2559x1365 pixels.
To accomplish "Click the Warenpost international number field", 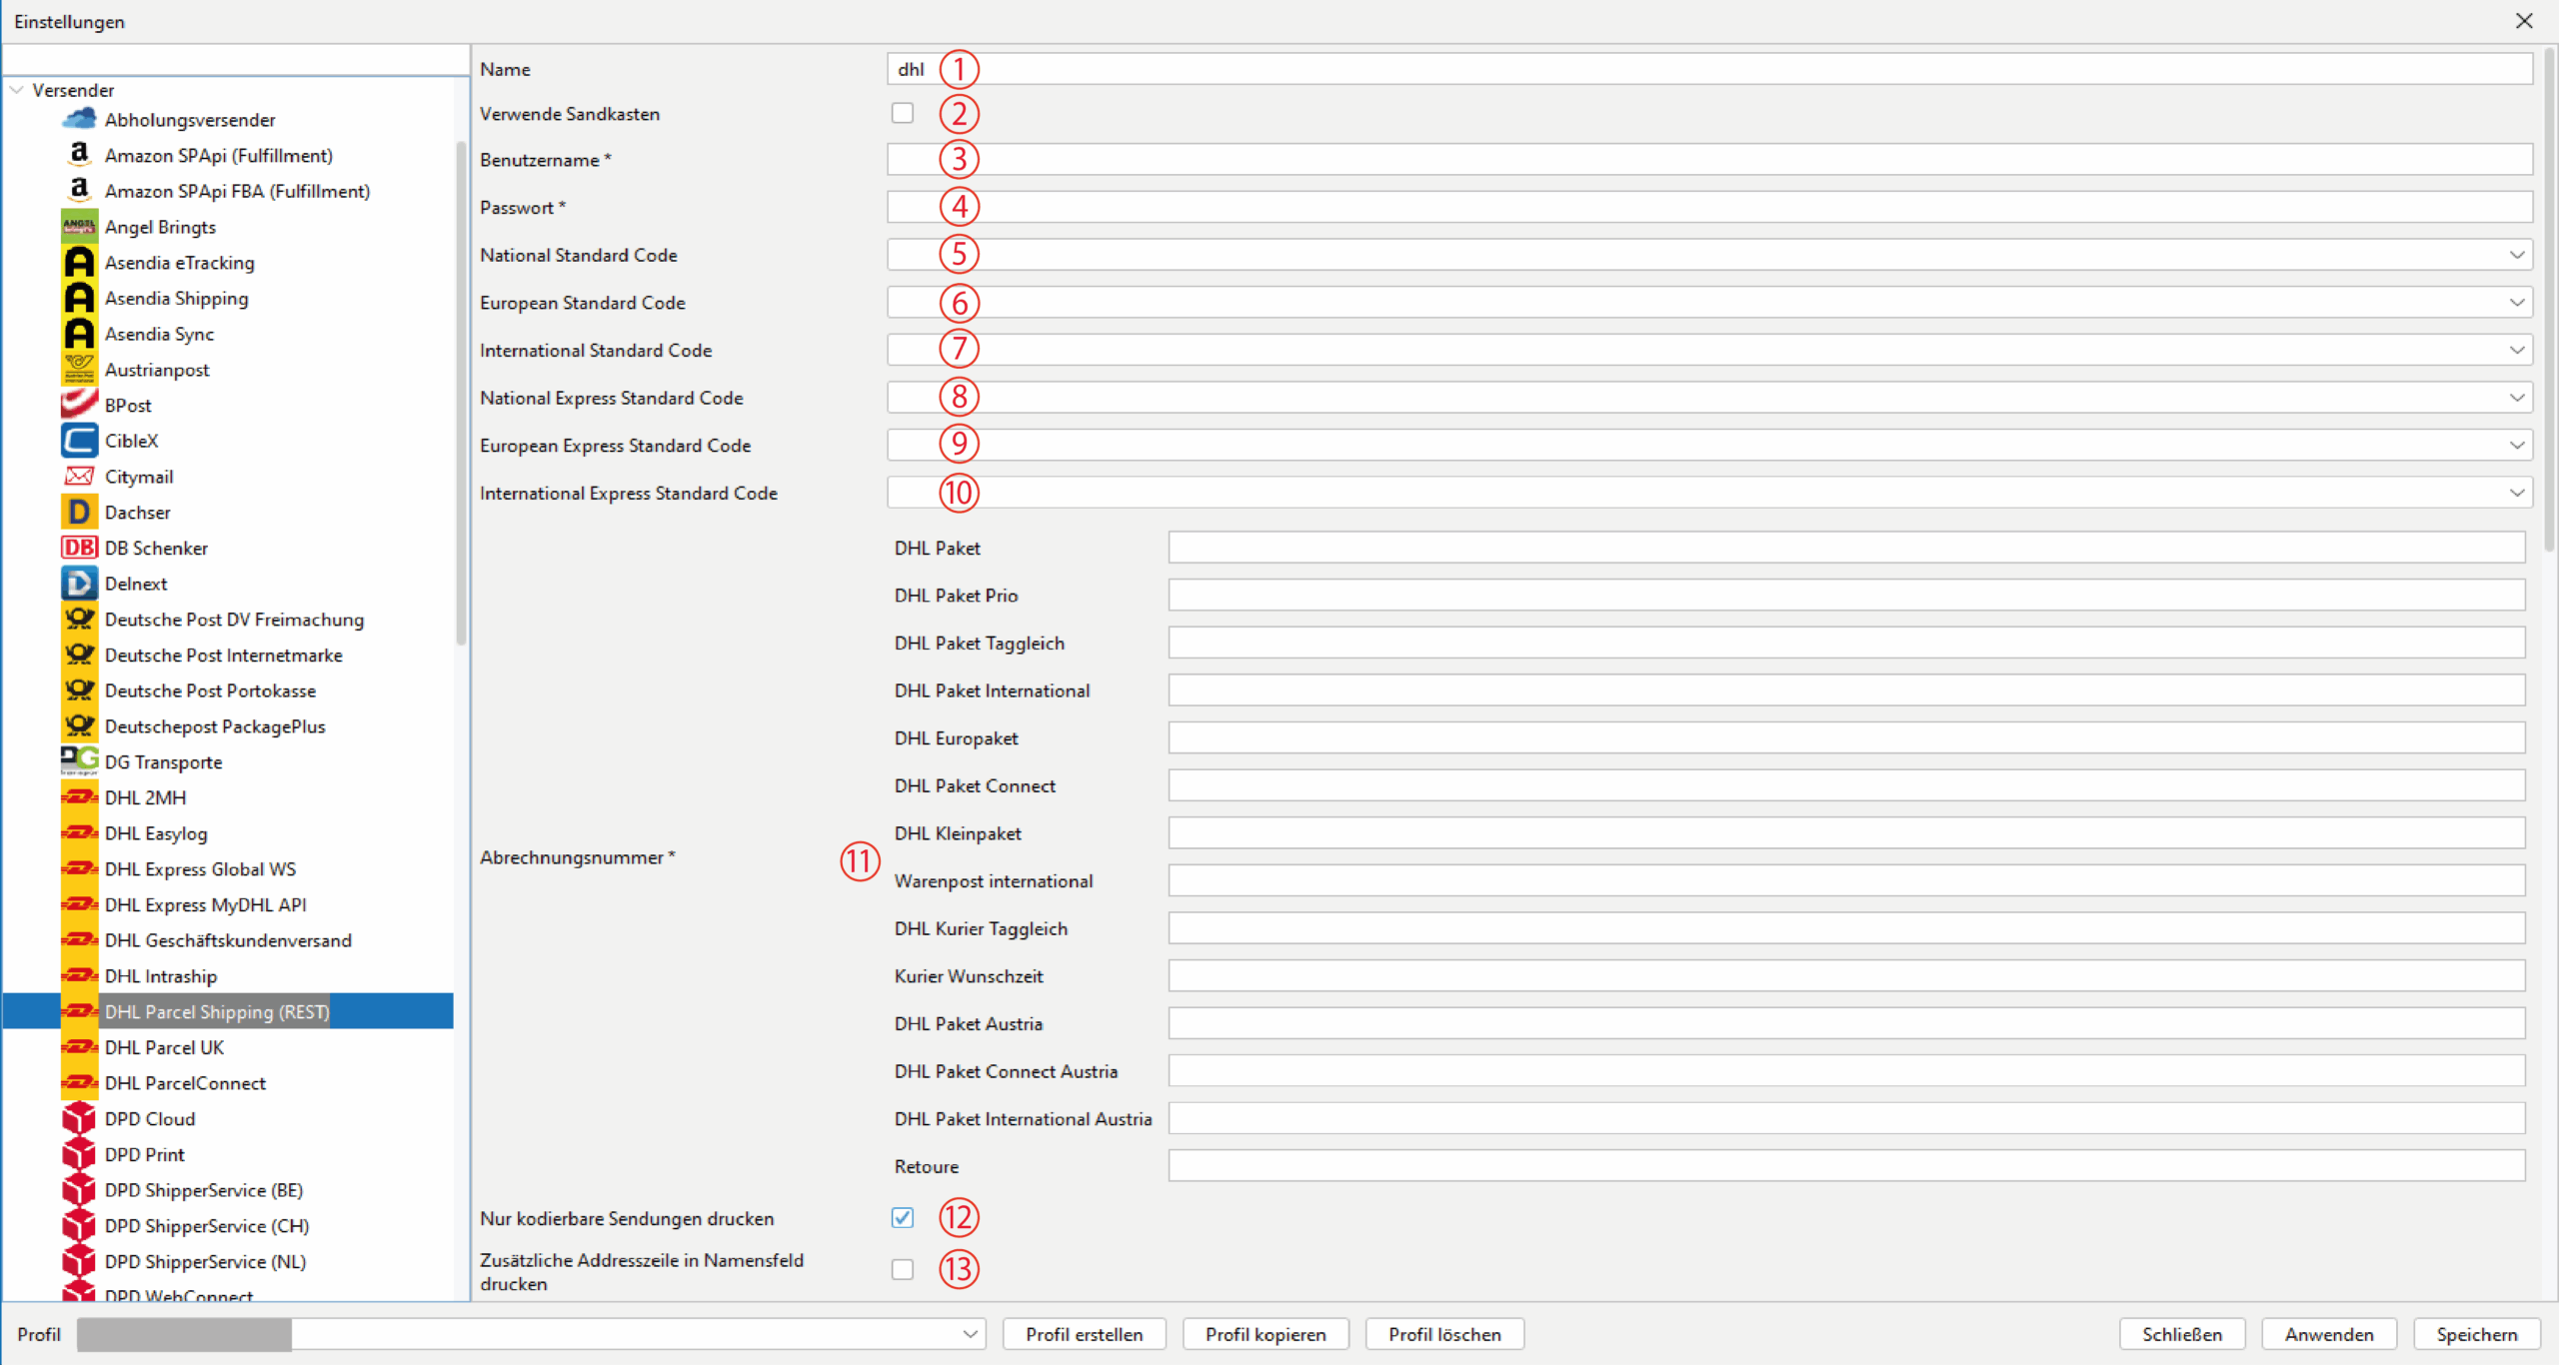I will tap(1846, 880).
